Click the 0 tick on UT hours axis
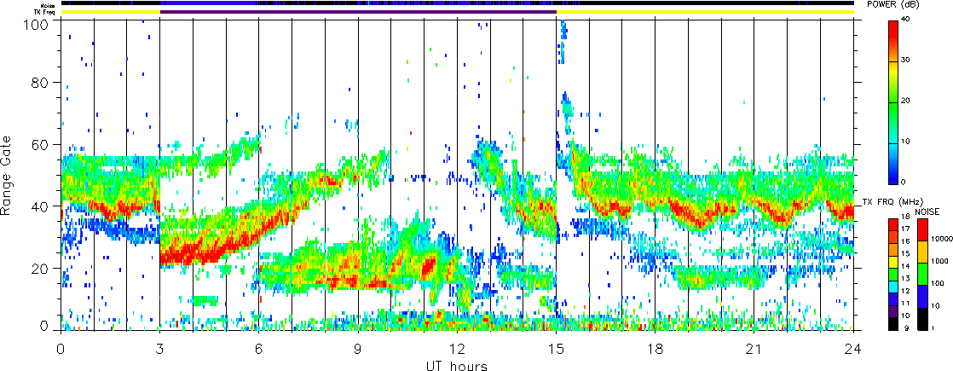The width and height of the screenshot is (953, 371). 61,349
